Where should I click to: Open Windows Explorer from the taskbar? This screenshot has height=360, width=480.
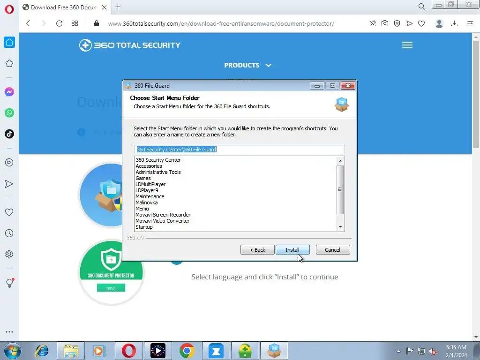(71, 351)
